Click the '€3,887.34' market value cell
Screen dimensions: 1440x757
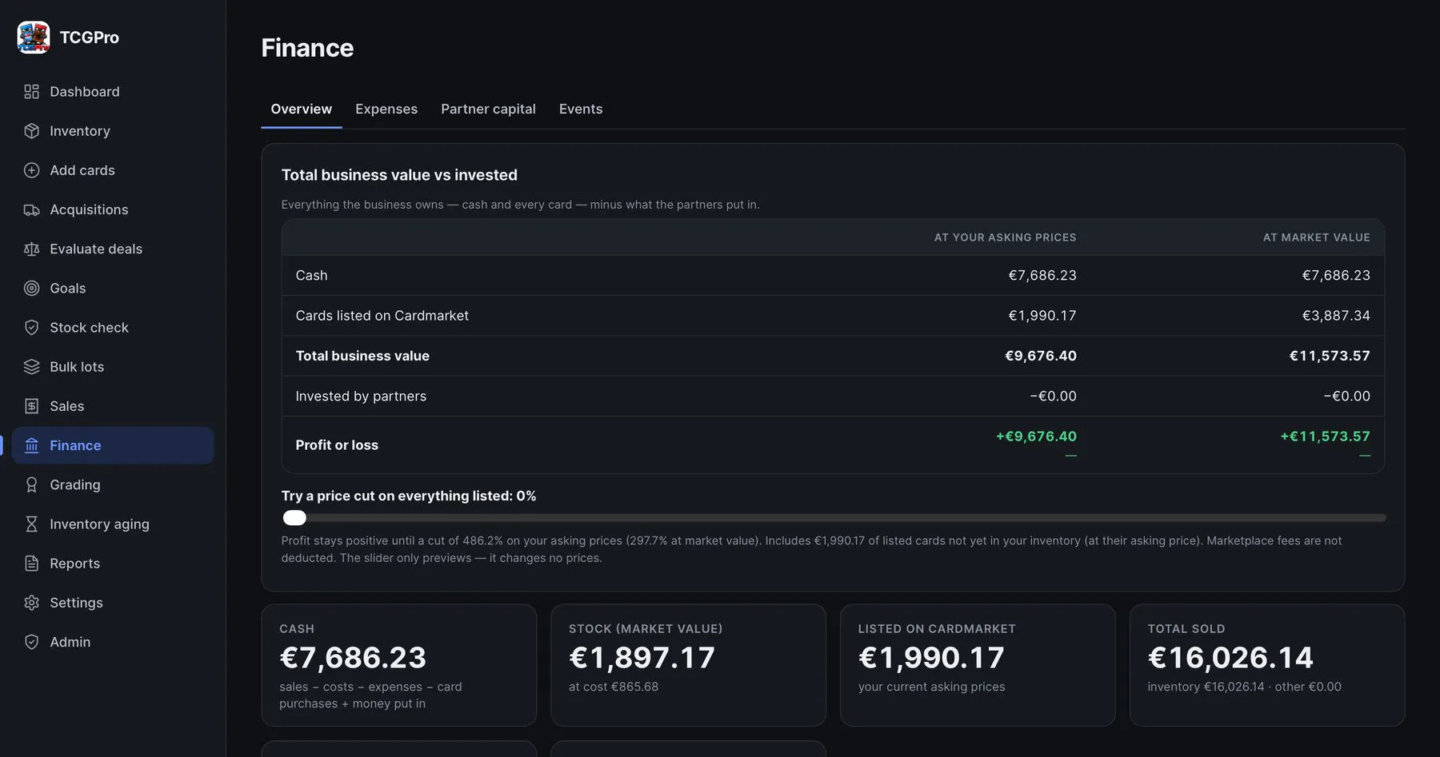[1336, 316]
